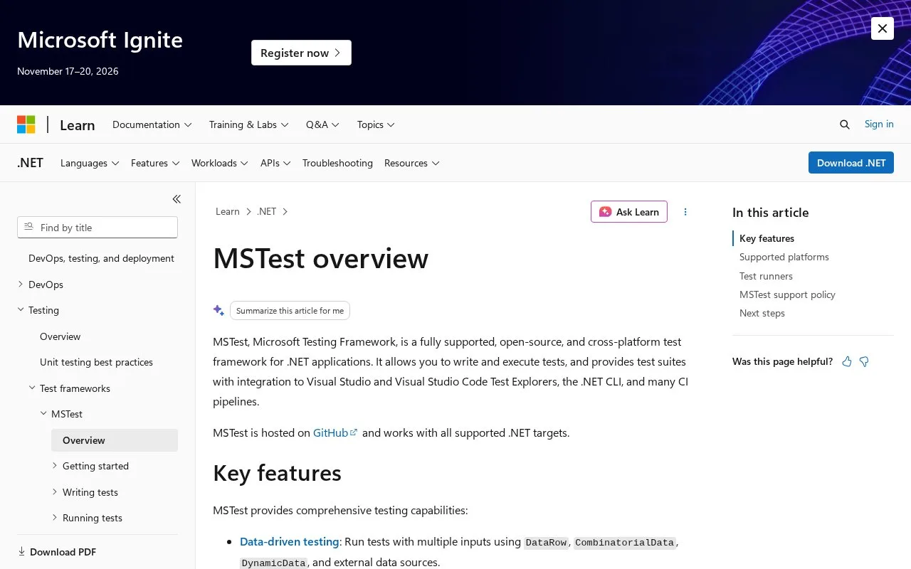Screen dimensions: 911x569
Task: Click Download PDF in sidebar
Action: tap(57, 552)
